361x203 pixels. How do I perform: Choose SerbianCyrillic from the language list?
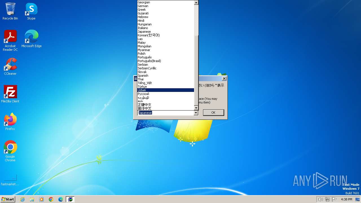(x=166, y=68)
